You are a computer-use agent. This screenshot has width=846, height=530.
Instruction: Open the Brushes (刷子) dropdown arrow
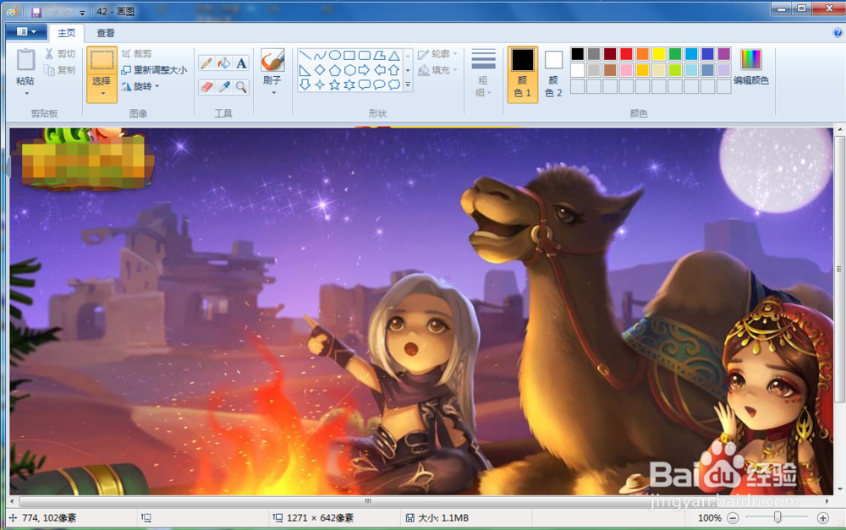(x=273, y=93)
